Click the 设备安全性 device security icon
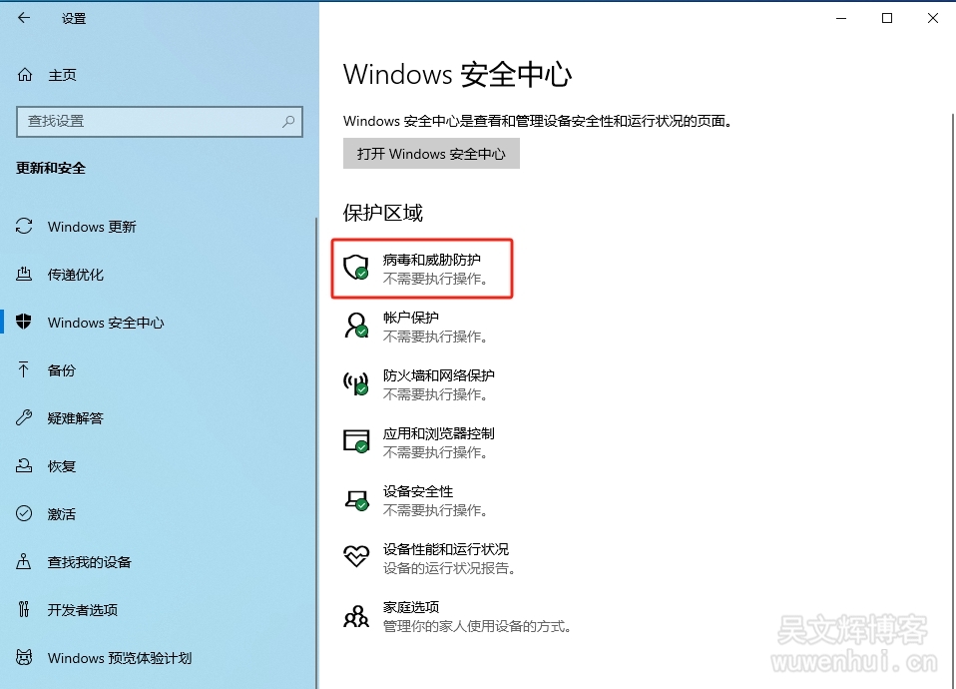956x689 pixels. click(x=356, y=499)
